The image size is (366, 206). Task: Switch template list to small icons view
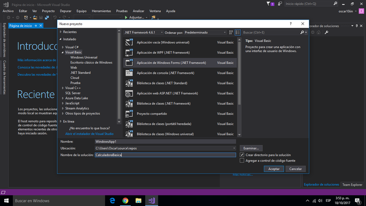[231, 32]
